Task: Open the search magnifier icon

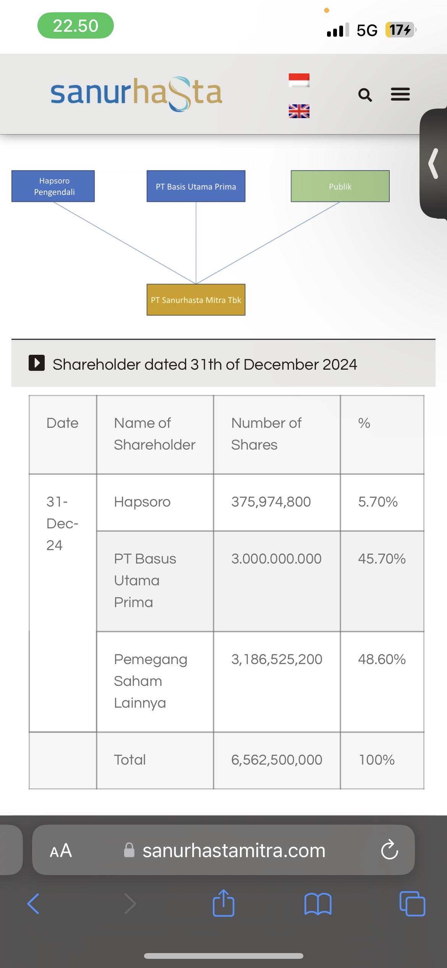Action: [365, 94]
